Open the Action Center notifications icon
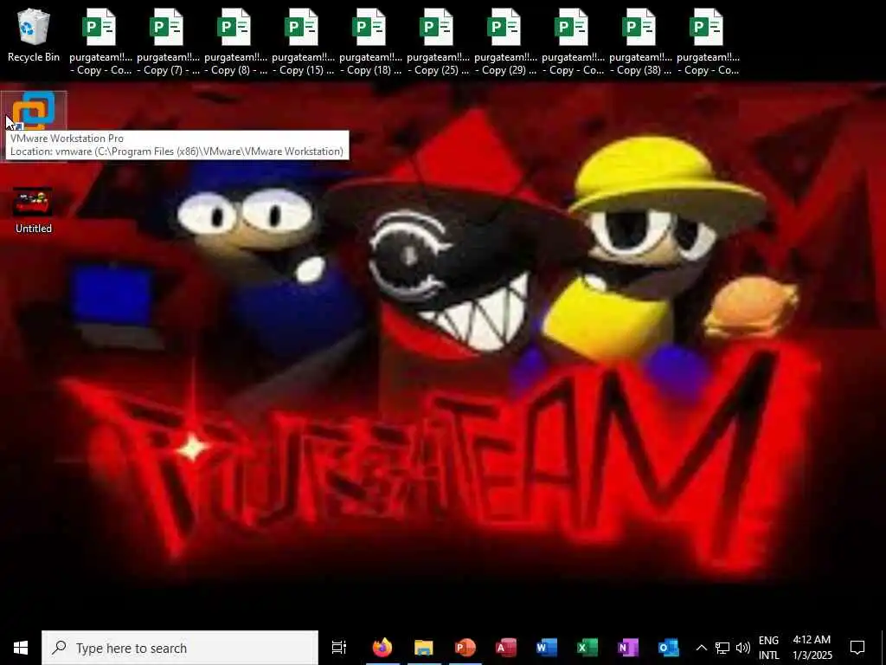The height and width of the screenshot is (665, 886). (x=857, y=648)
